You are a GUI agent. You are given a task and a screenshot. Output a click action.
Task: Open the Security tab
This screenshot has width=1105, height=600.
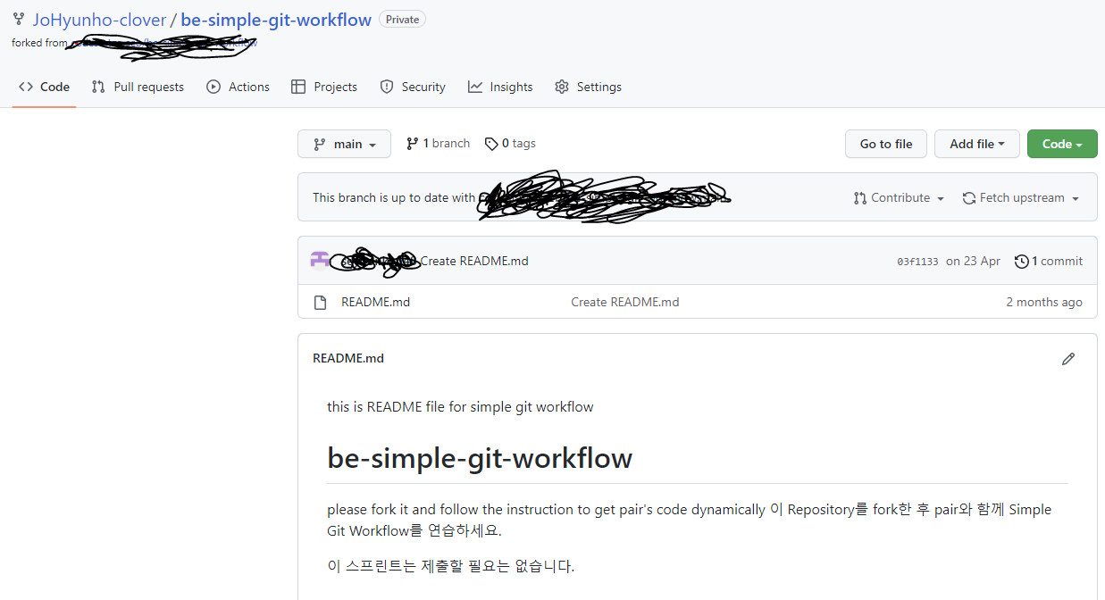coord(413,87)
